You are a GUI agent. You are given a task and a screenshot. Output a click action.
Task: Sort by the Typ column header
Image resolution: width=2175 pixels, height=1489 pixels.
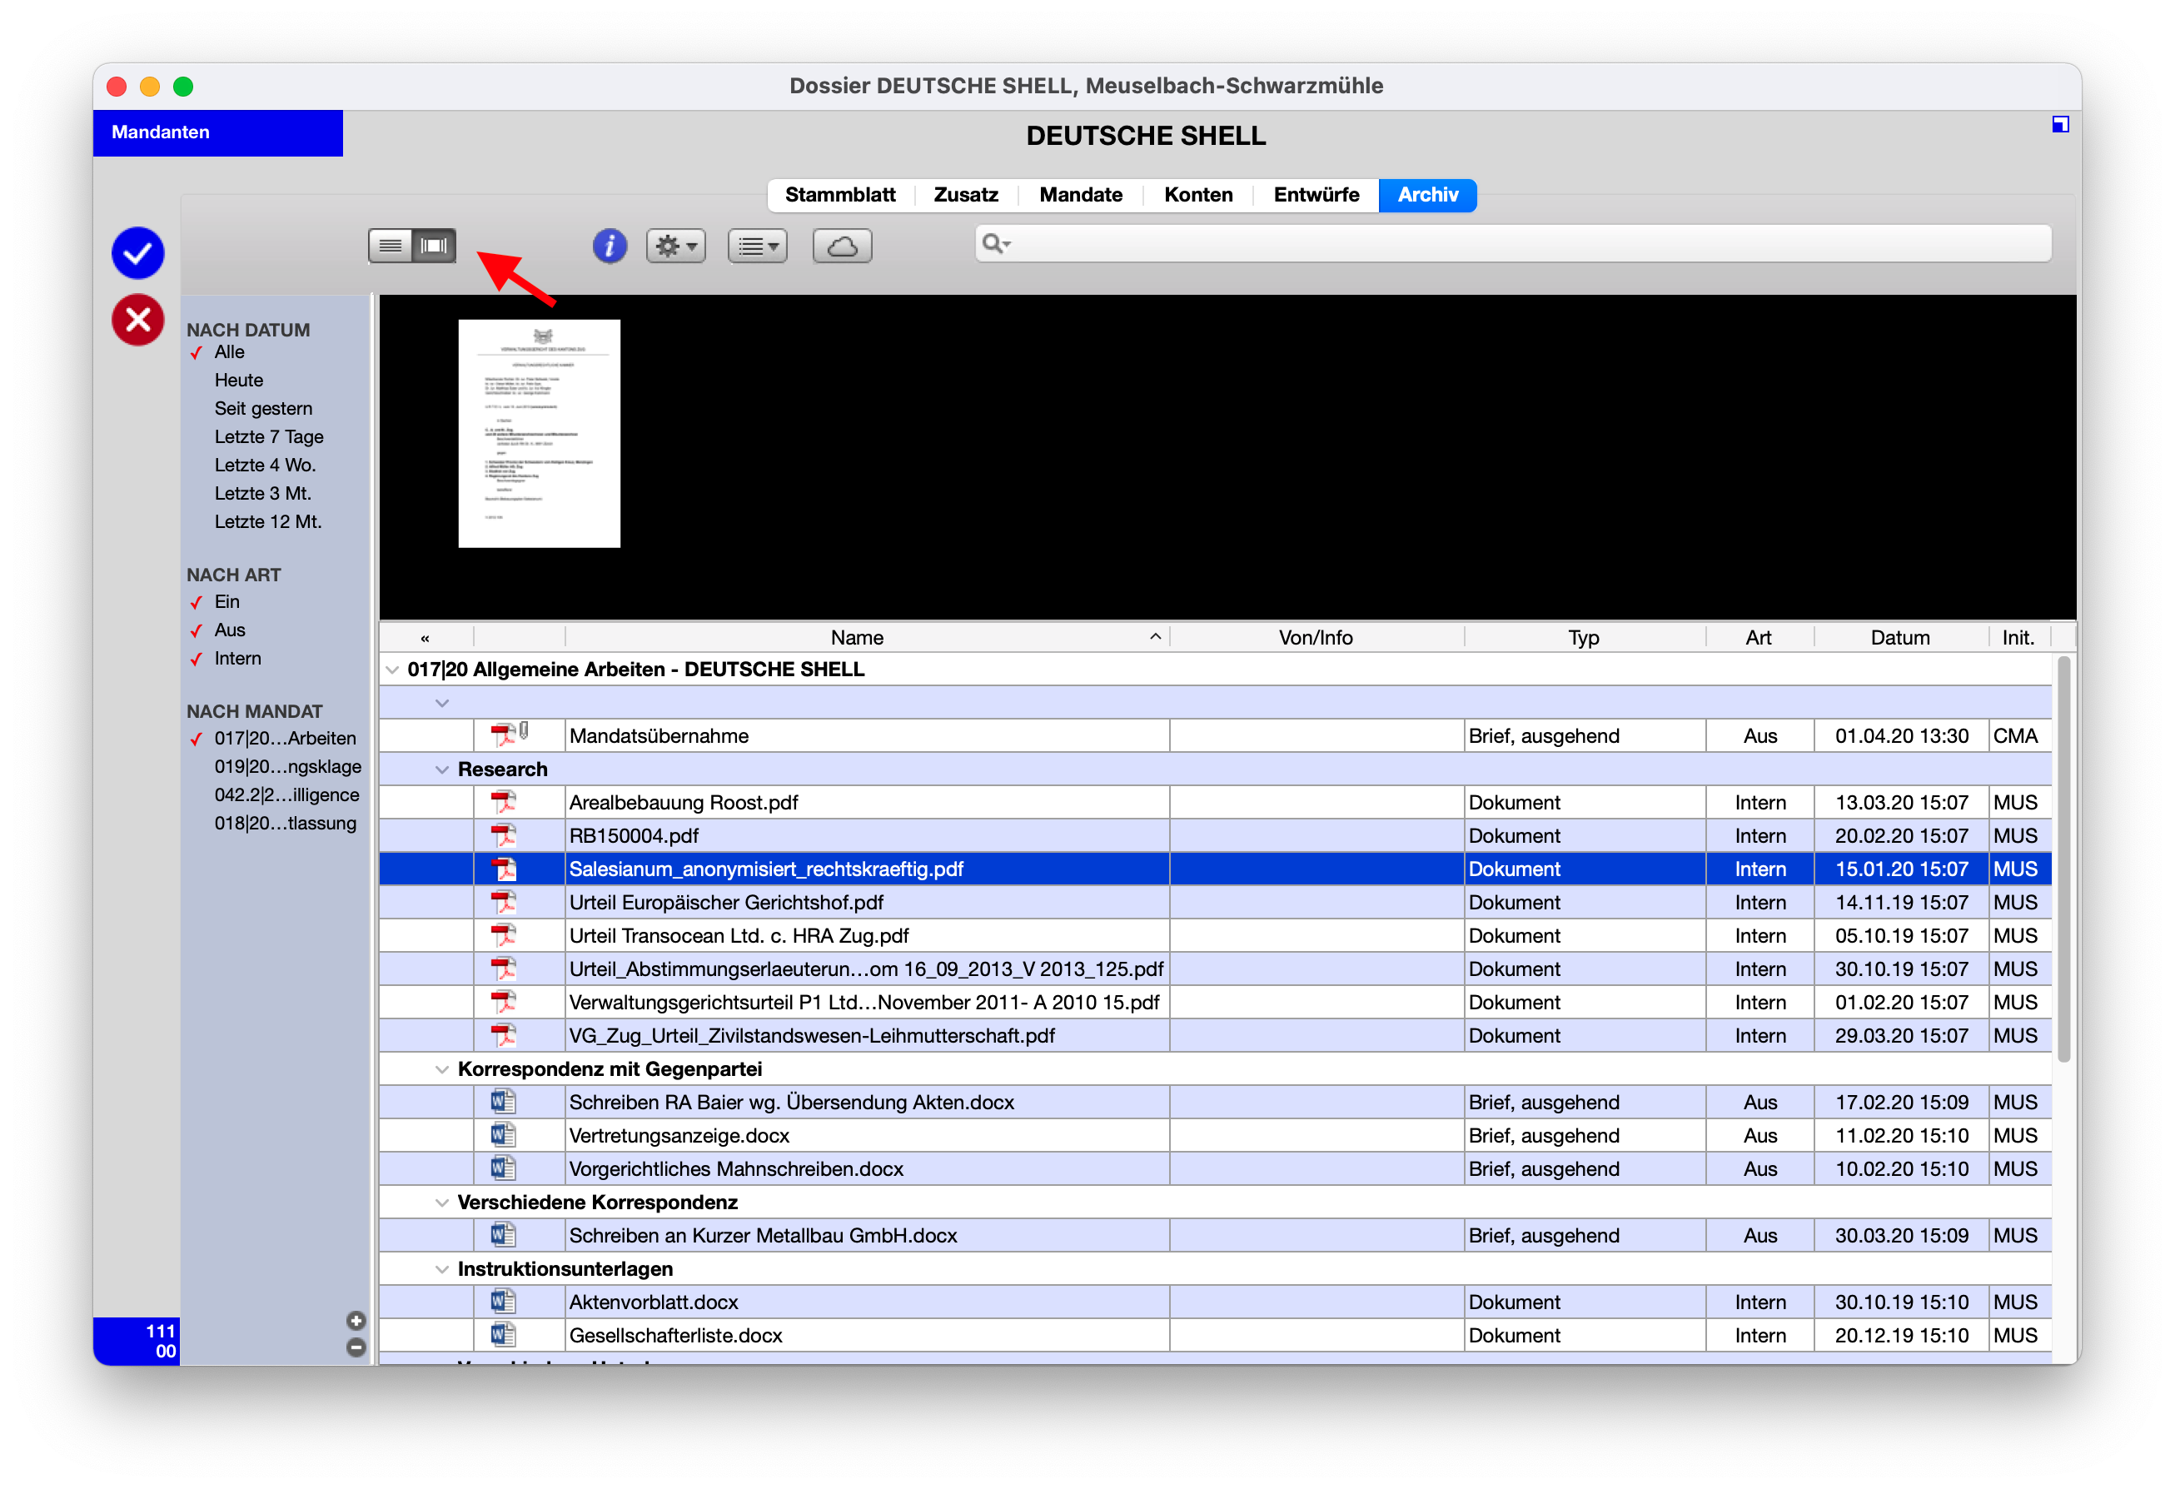pos(1584,637)
